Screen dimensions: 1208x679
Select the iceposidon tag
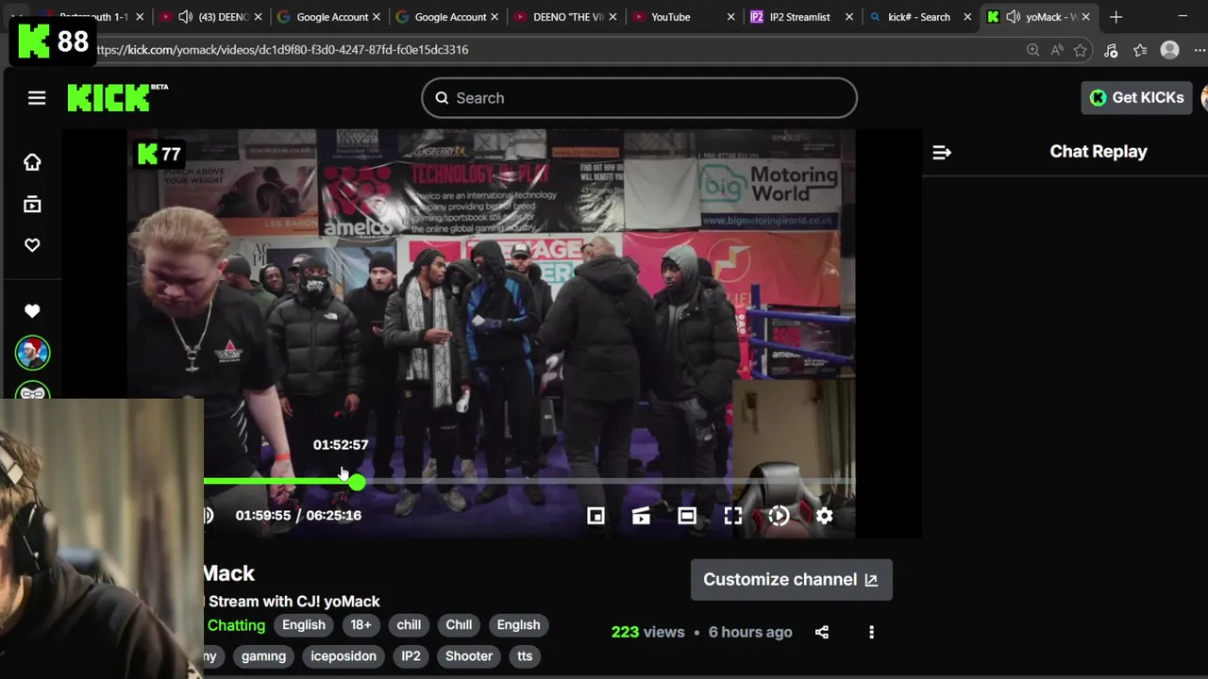point(344,656)
